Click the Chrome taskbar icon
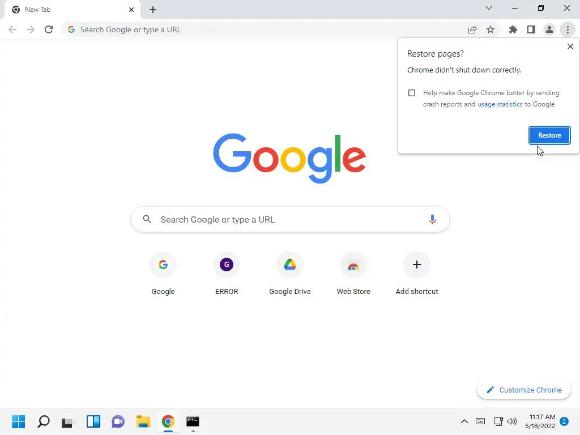Screen dimensions: 580x435 click(x=168, y=421)
